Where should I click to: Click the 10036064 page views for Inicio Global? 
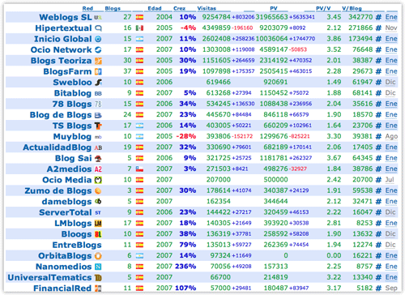[271, 39]
